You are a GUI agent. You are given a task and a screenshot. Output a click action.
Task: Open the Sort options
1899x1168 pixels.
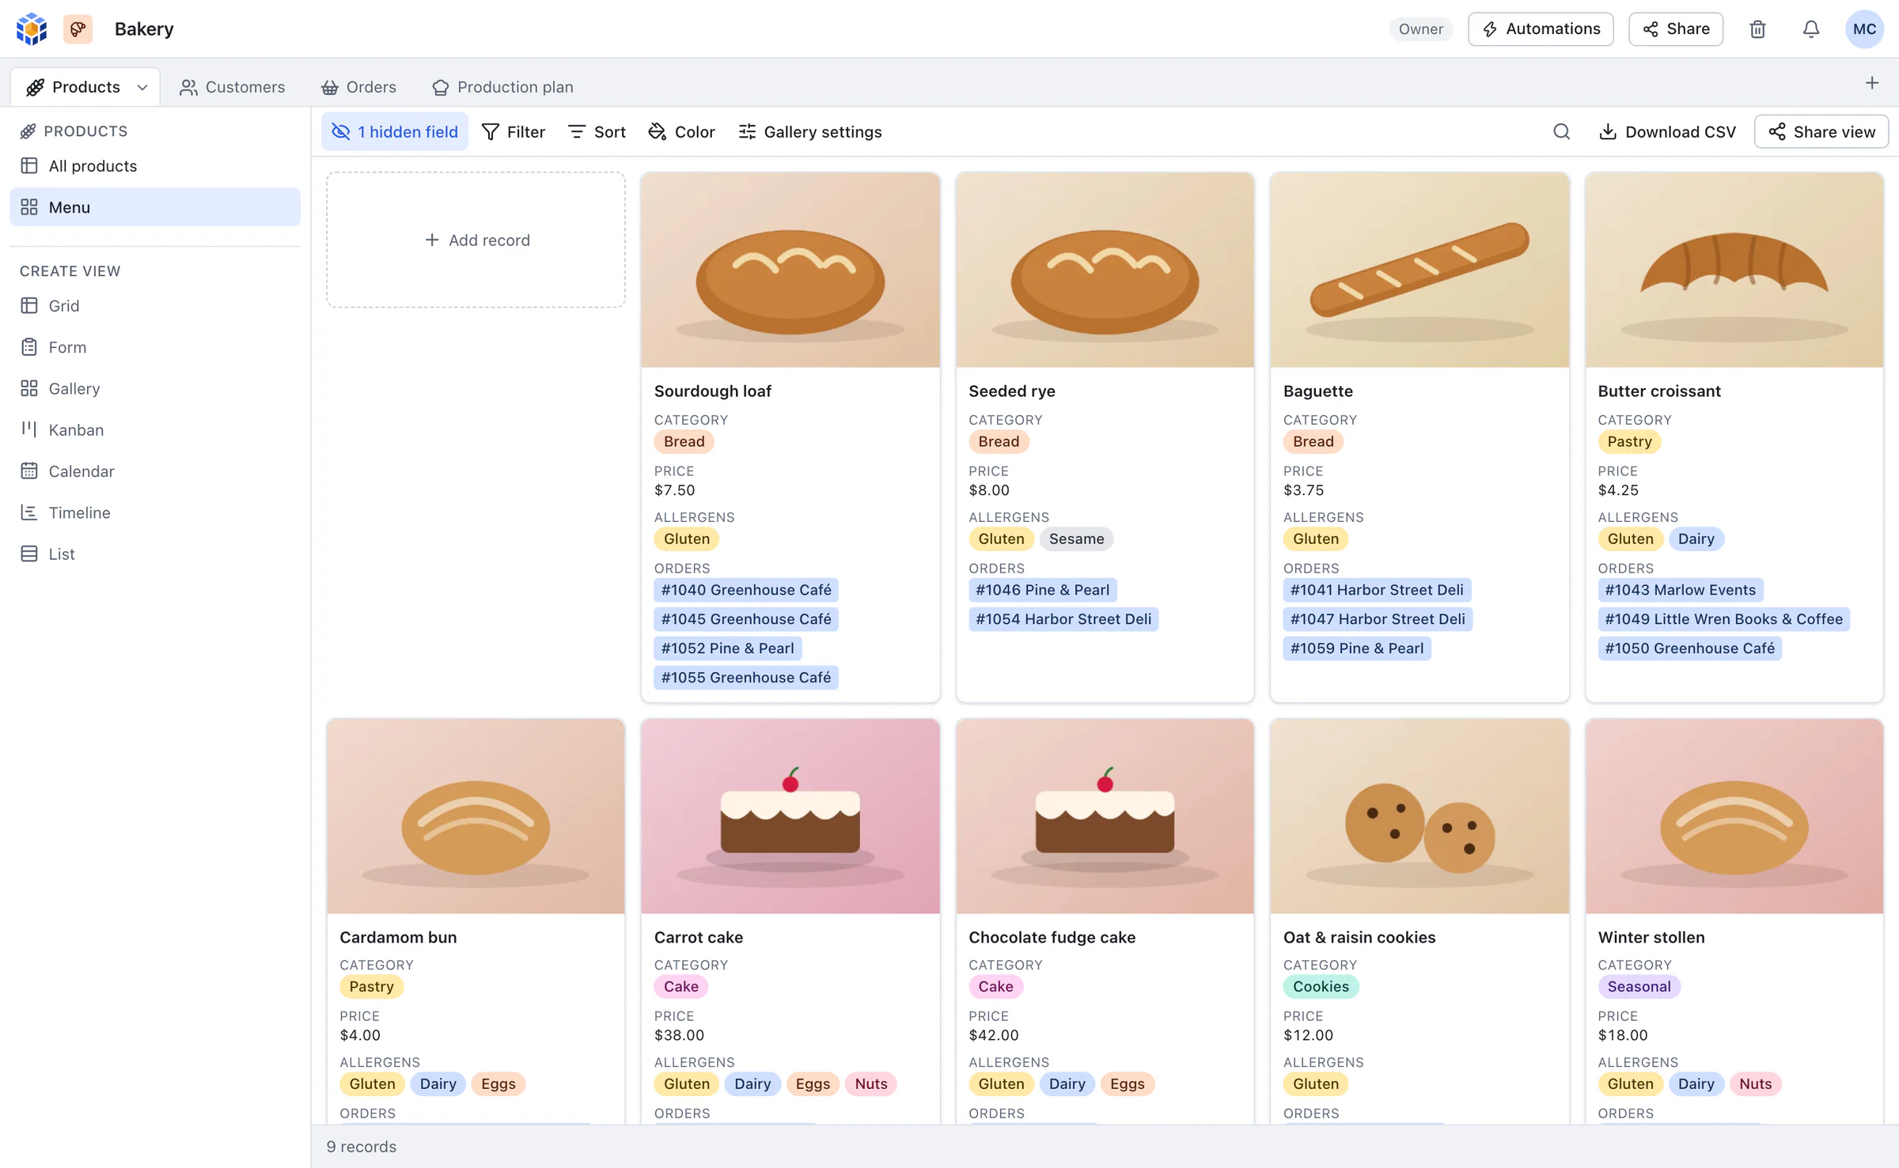click(x=597, y=132)
